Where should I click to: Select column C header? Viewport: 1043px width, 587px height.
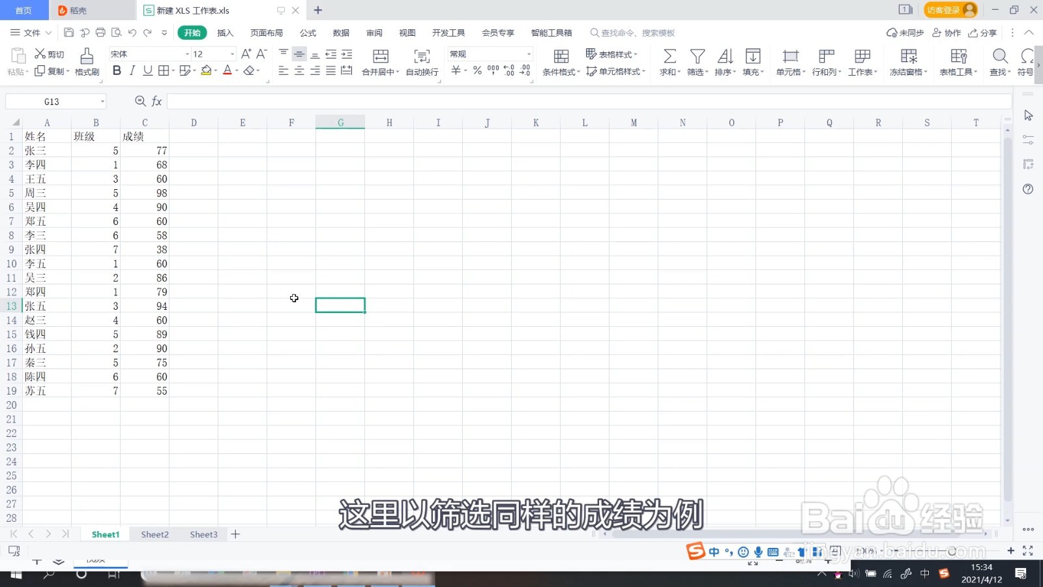tap(145, 123)
